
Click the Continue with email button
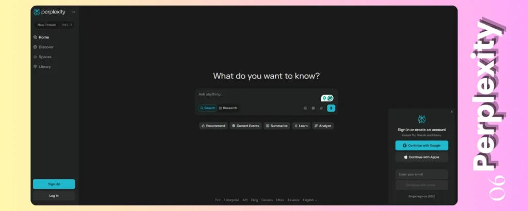pyautogui.click(x=422, y=185)
